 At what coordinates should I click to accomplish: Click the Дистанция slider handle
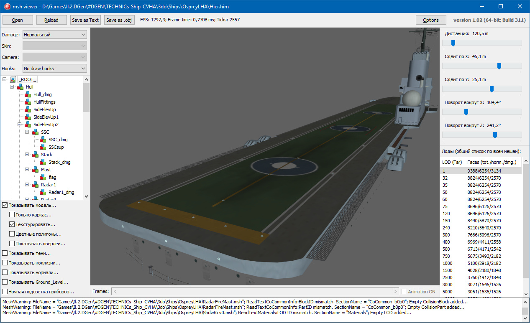tap(453, 43)
